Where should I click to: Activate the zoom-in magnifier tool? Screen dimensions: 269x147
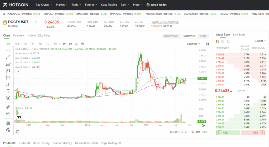tap(8, 114)
